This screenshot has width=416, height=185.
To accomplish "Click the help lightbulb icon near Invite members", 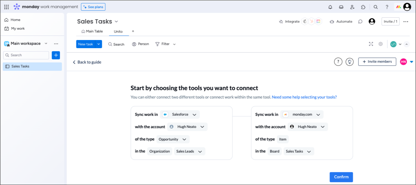I will (350, 62).
